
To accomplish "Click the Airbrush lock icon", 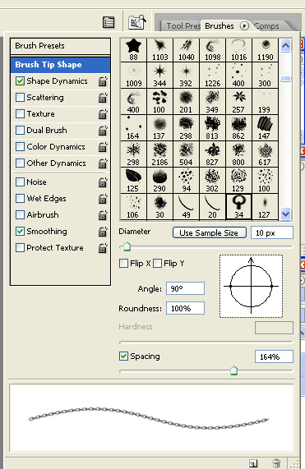I will (103, 215).
